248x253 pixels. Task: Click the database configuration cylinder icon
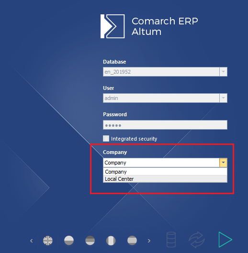(x=171, y=240)
